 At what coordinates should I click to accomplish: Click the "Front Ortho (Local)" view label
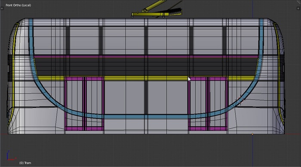18,5
